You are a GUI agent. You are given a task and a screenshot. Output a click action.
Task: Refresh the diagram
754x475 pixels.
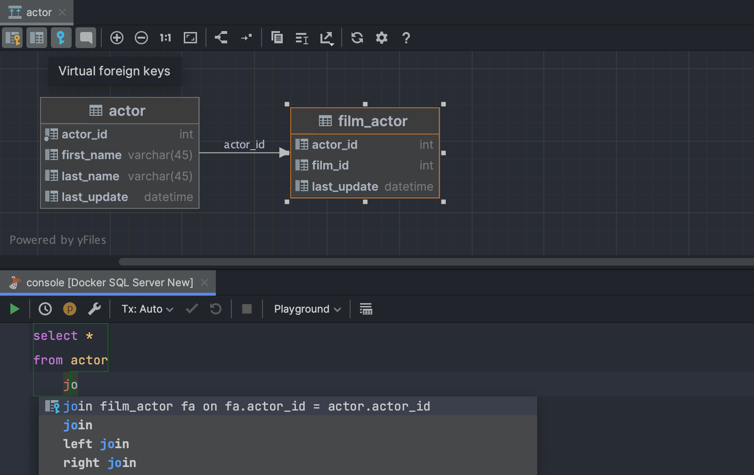tap(357, 38)
